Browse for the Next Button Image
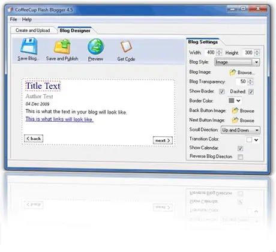The height and width of the screenshot is (252, 276). coord(243,120)
